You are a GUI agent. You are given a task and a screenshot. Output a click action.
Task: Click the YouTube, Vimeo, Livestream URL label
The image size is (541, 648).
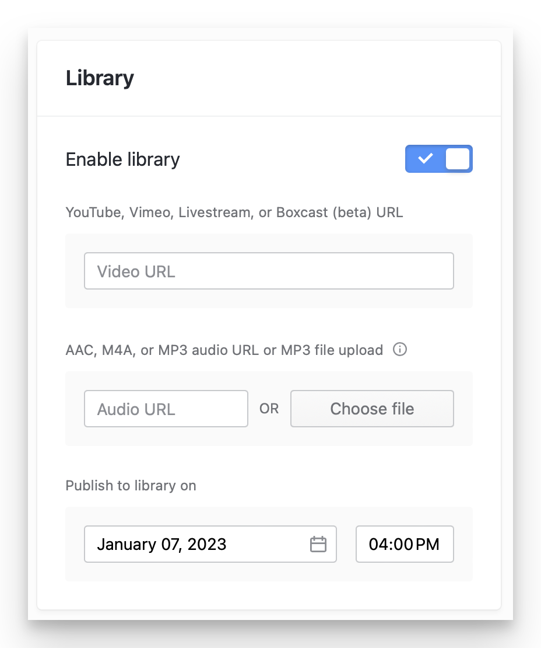coord(234,212)
